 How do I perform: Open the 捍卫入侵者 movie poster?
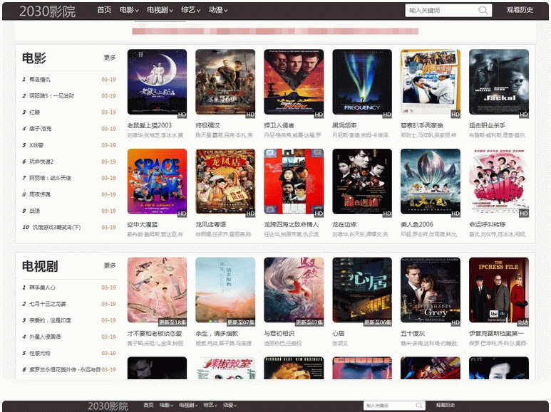click(294, 82)
